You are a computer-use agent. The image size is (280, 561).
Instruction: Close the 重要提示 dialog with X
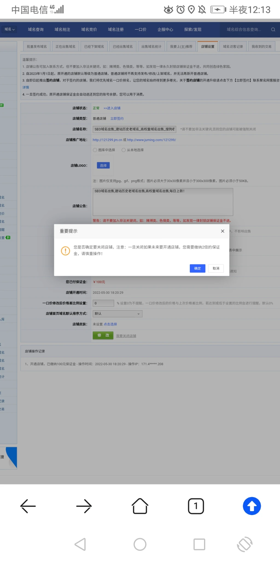point(223,231)
